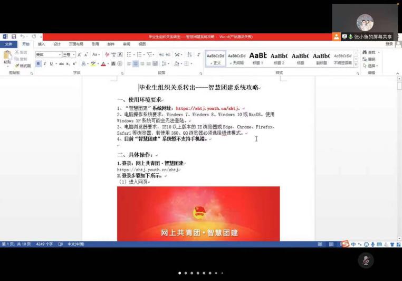This screenshot has height=281, width=402.
Task: Toggle center text alignment
Action: click(x=136, y=64)
